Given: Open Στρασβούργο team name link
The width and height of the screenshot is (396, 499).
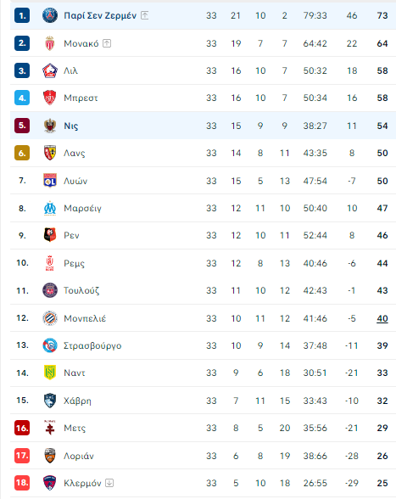Looking at the screenshot, I should click(92, 345).
